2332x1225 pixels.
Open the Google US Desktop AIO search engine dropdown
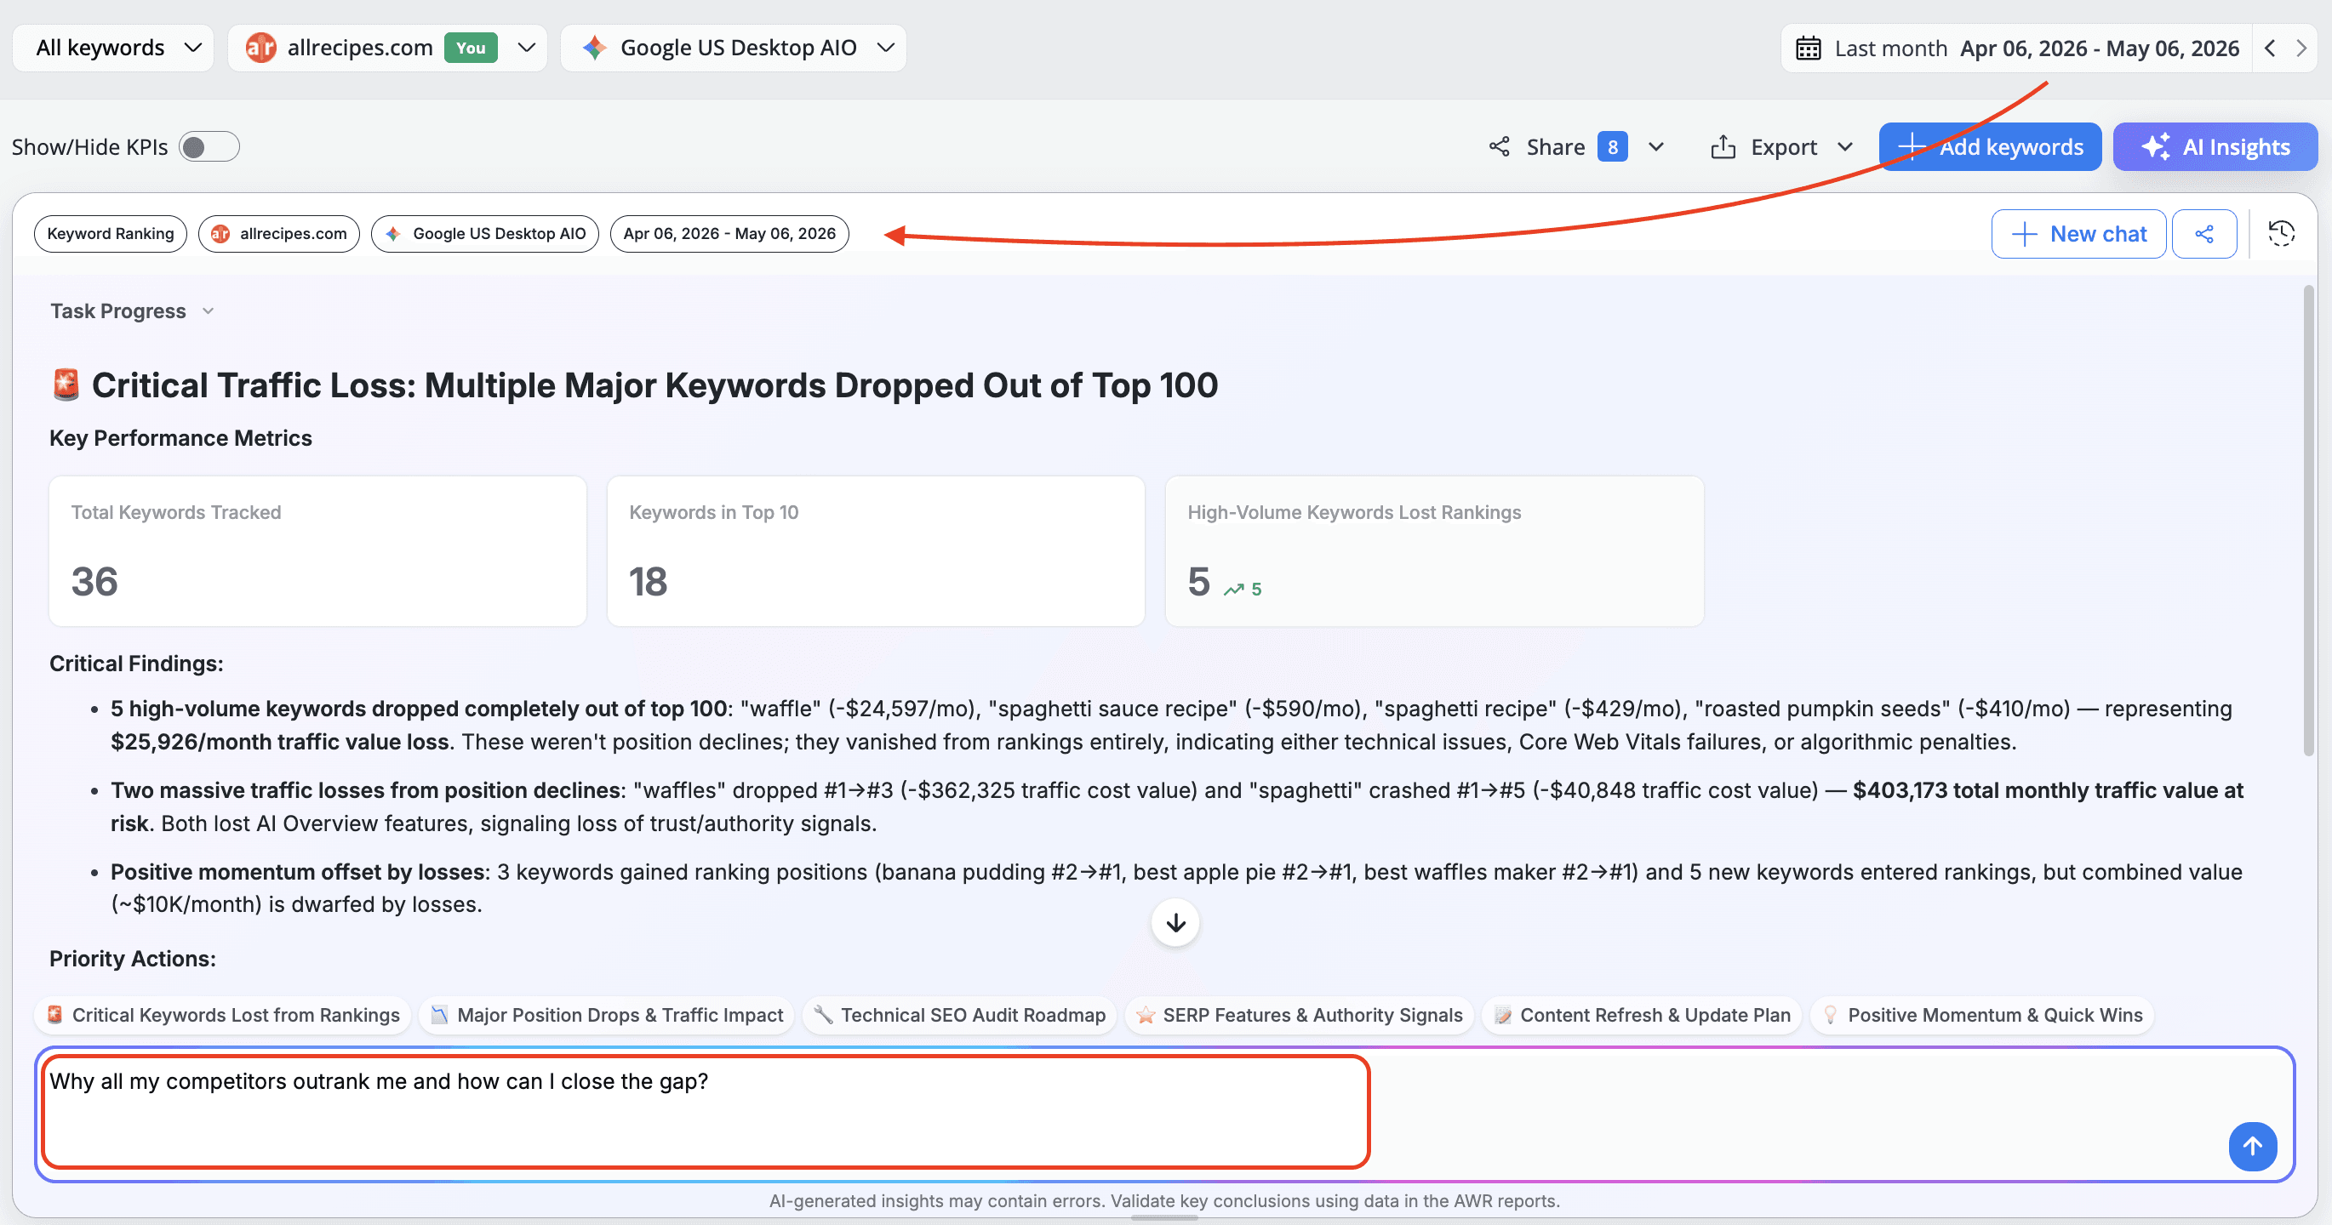click(x=734, y=48)
